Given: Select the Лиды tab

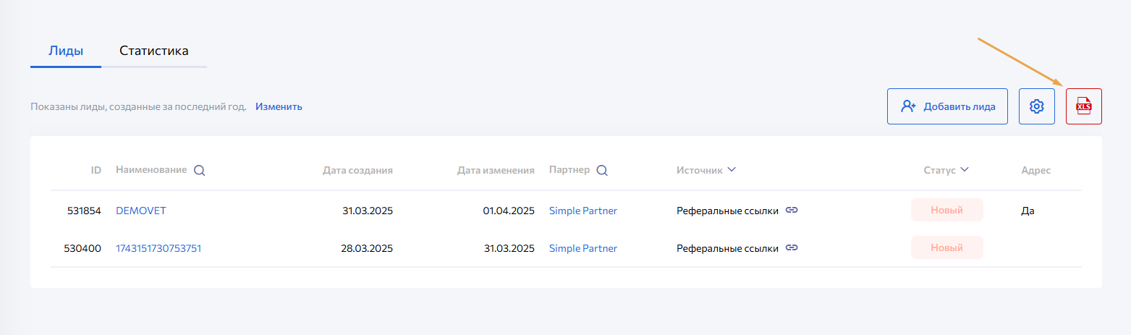Looking at the screenshot, I should tap(66, 51).
